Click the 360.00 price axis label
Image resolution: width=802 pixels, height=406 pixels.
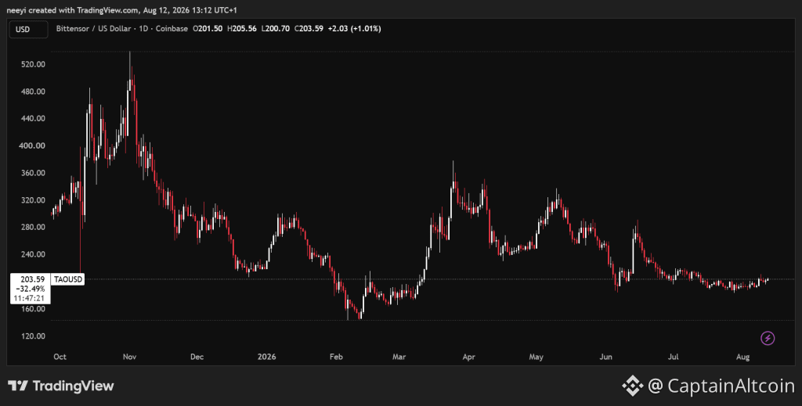point(34,173)
